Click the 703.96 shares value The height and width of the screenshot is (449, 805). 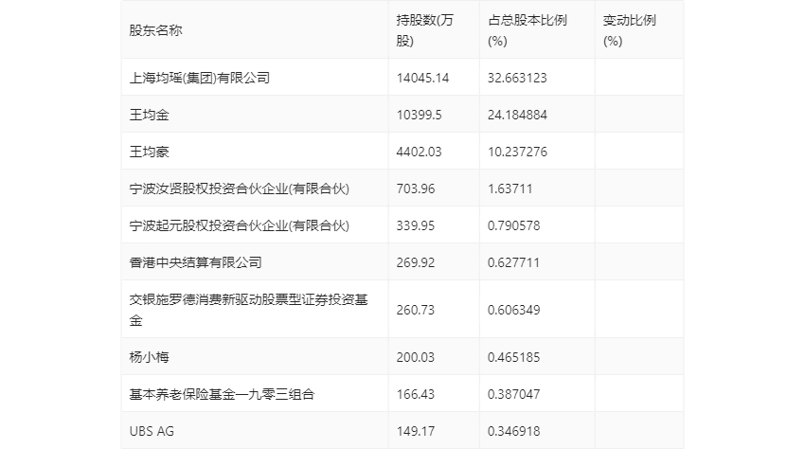(x=416, y=189)
